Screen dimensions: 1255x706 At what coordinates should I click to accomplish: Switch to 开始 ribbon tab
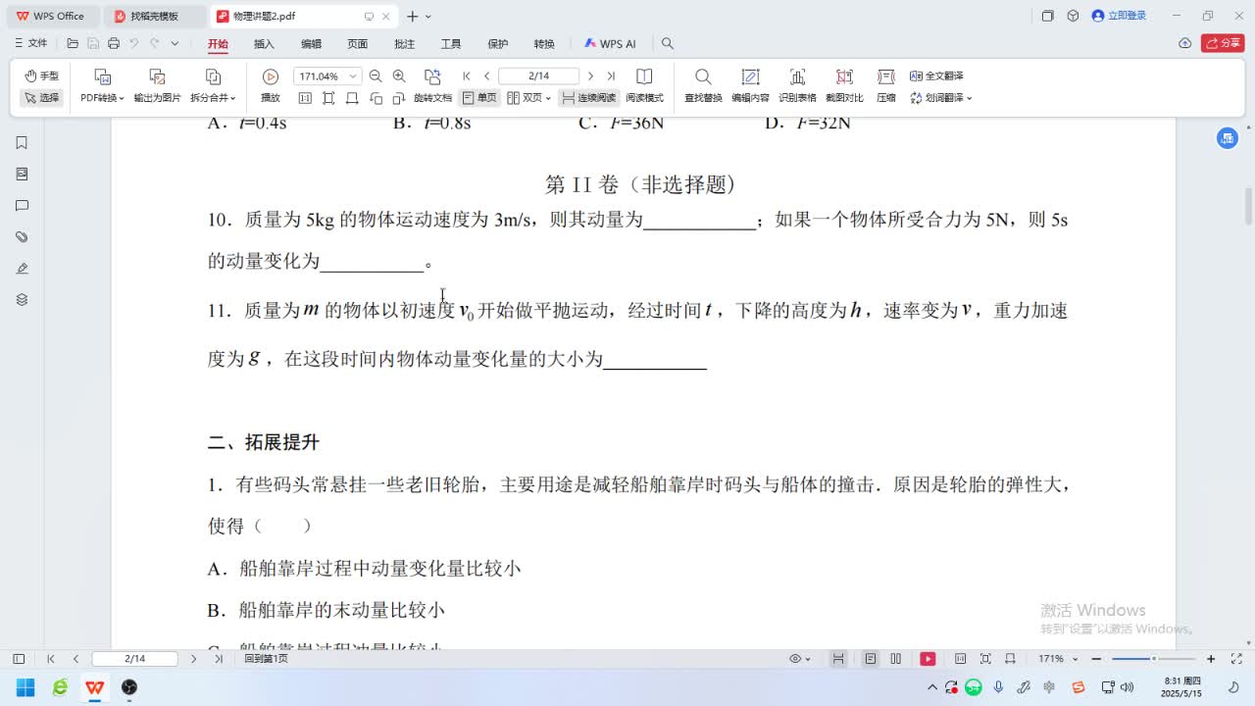pyautogui.click(x=218, y=44)
